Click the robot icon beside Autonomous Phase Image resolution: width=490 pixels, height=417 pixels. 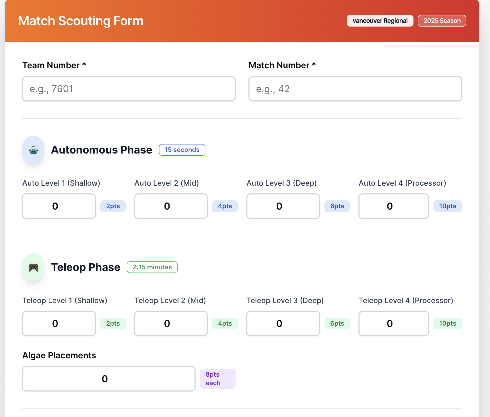pos(33,150)
